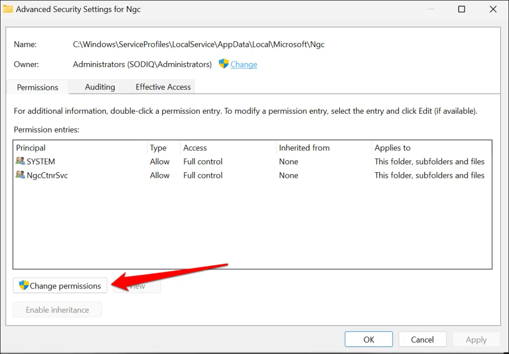Open the Auditing tab
Image resolution: width=509 pixels, height=354 pixels.
(100, 87)
